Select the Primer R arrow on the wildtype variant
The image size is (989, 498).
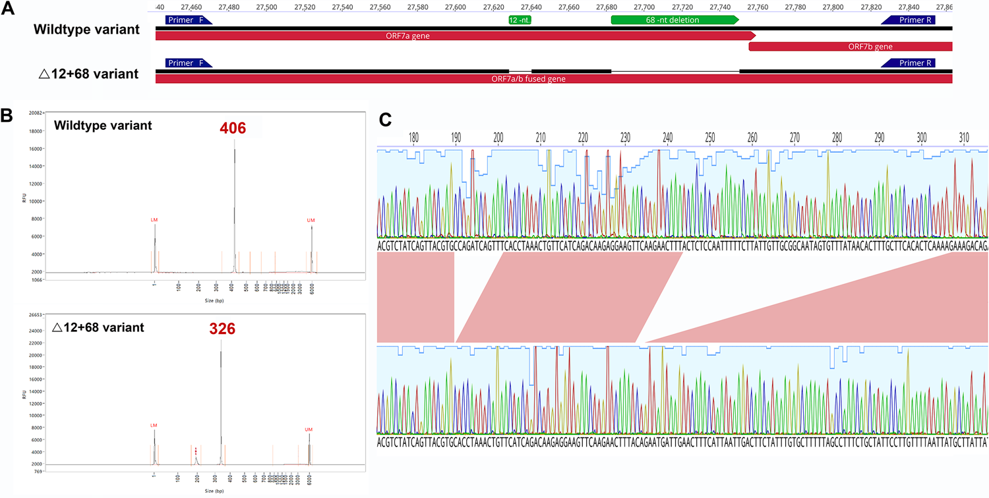pyautogui.click(x=910, y=20)
